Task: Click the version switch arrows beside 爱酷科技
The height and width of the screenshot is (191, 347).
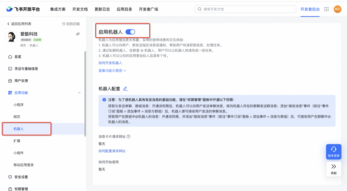Action: click(78, 34)
